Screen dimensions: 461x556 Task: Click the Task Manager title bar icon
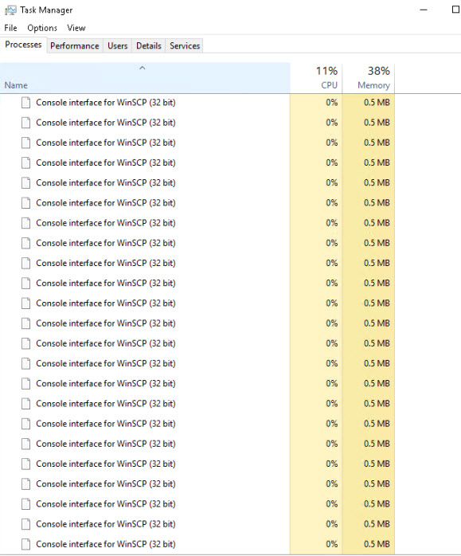[x=10, y=10]
